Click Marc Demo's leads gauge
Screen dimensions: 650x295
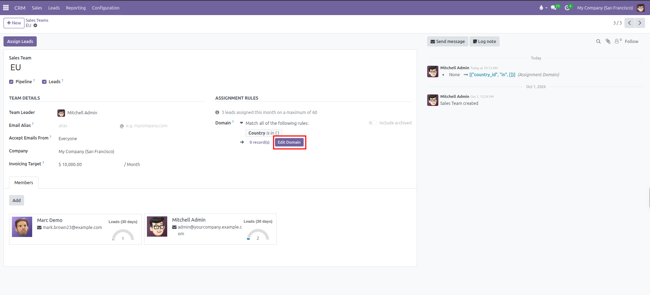[x=123, y=235]
